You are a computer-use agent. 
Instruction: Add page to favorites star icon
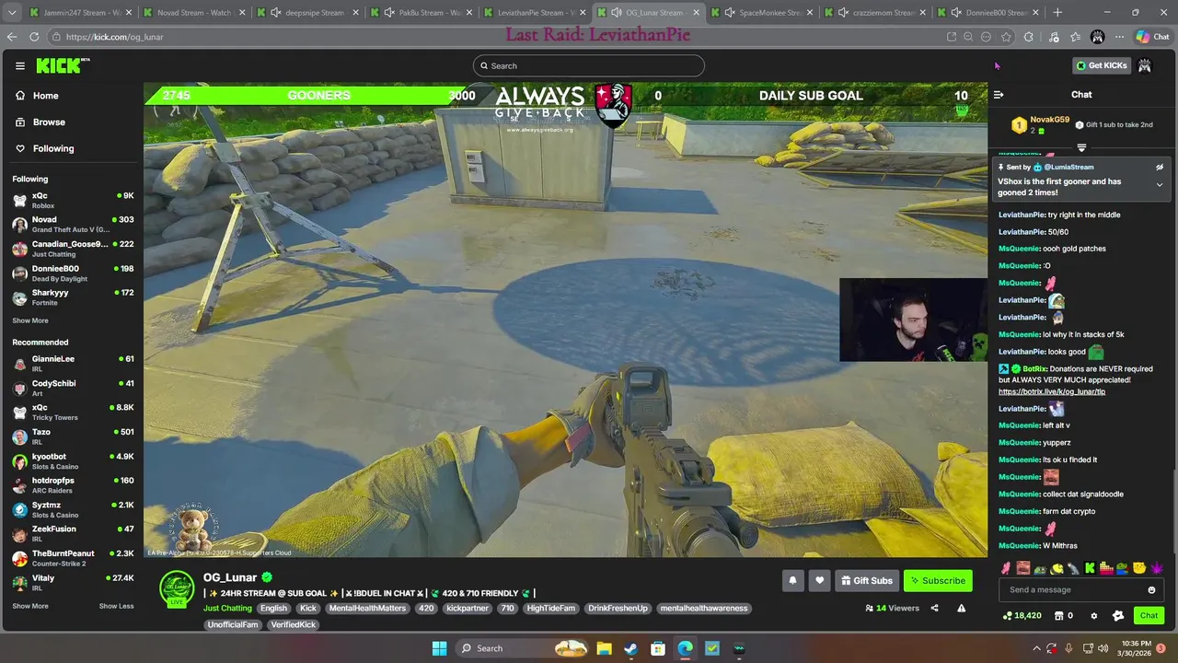tap(1006, 37)
